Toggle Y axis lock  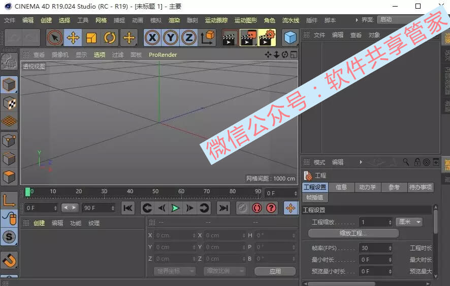pos(171,38)
